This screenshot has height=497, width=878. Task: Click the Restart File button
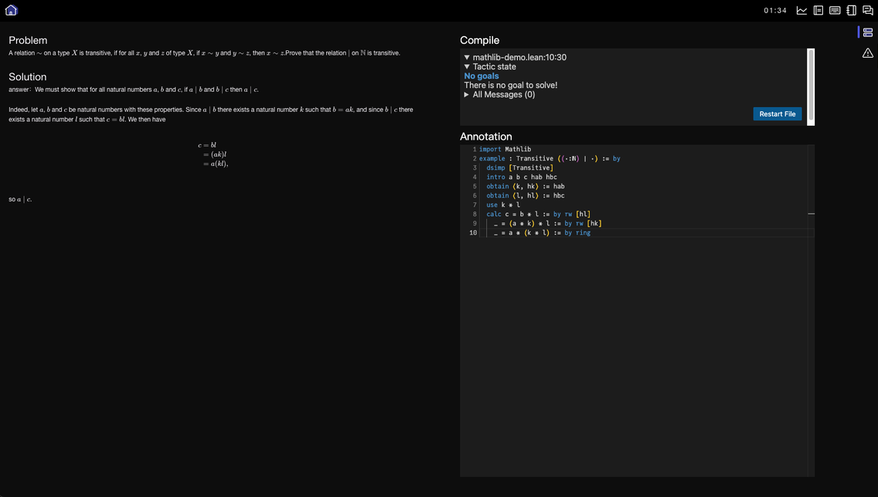coord(777,113)
